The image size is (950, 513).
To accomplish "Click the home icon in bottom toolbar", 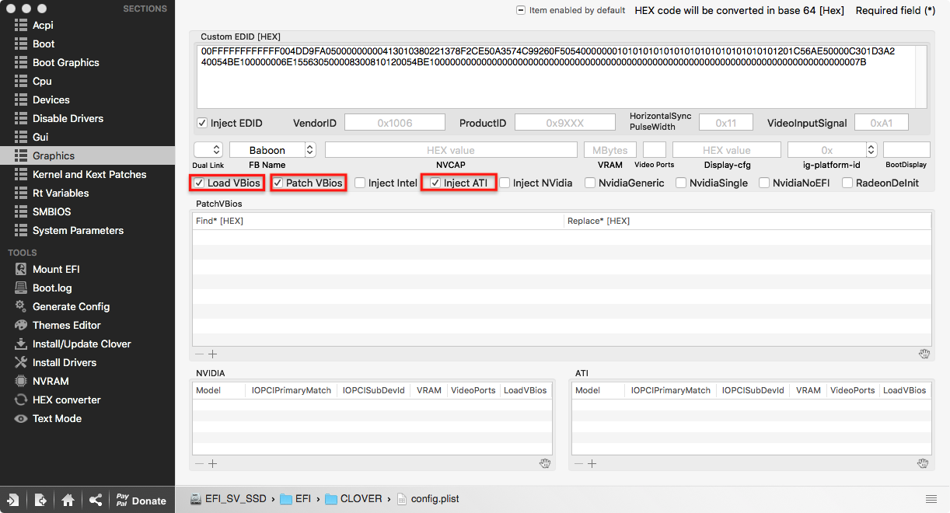I will (68, 500).
